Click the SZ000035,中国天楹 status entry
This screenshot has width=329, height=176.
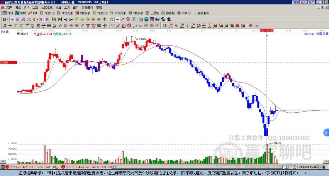tap(309, 167)
